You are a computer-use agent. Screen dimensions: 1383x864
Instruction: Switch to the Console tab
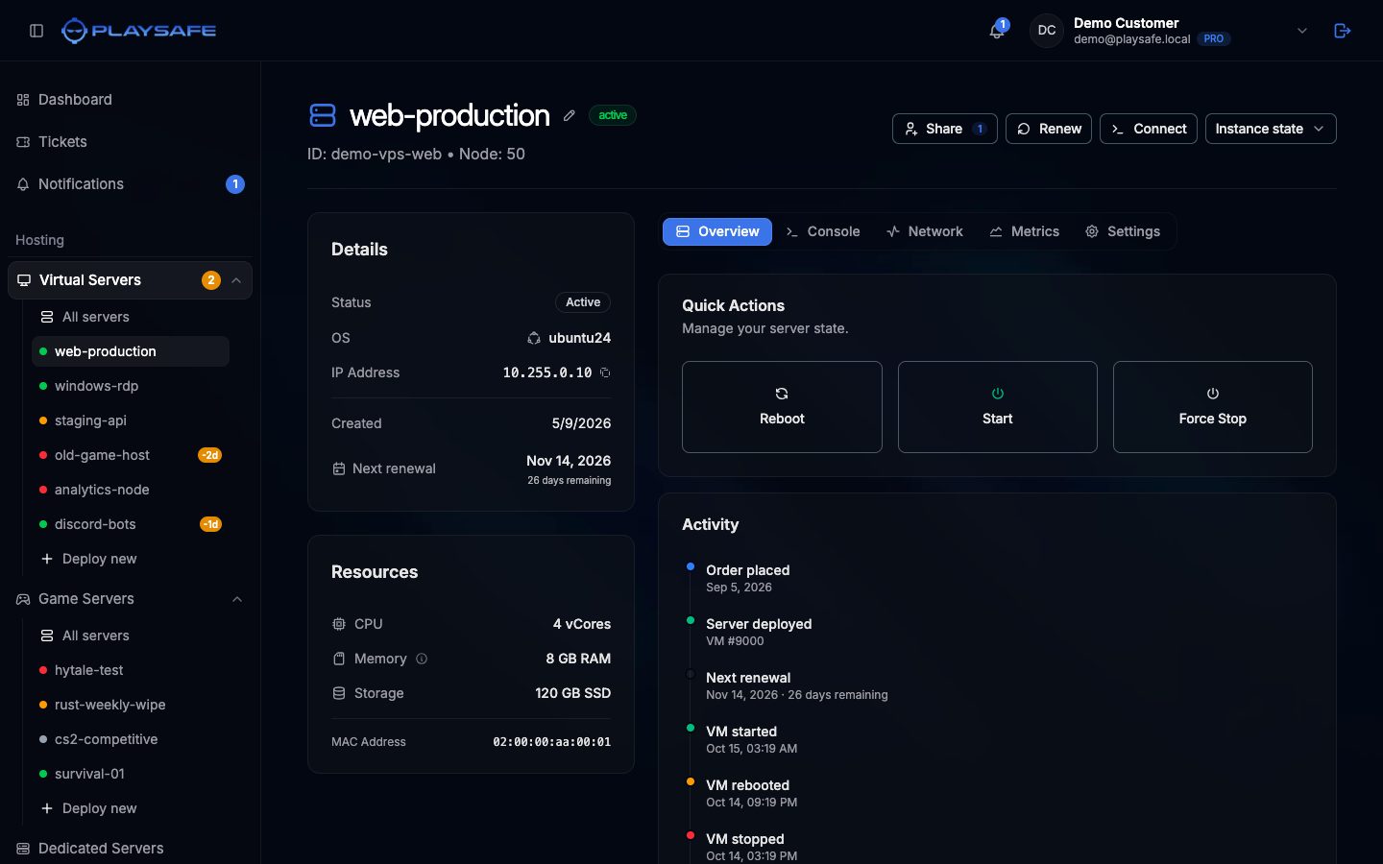[x=823, y=231]
